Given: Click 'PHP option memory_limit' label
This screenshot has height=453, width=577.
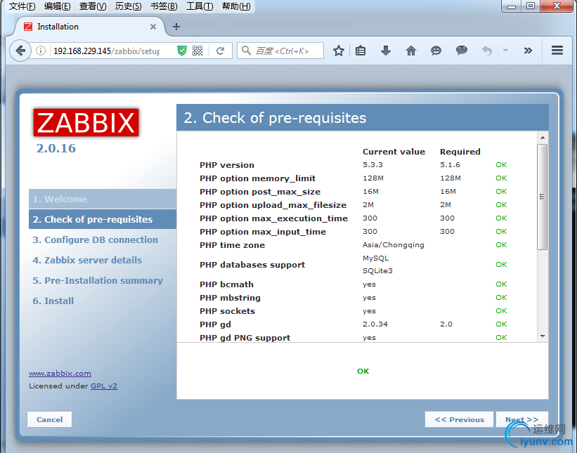Looking at the screenshot, I should tap(258, 178).
